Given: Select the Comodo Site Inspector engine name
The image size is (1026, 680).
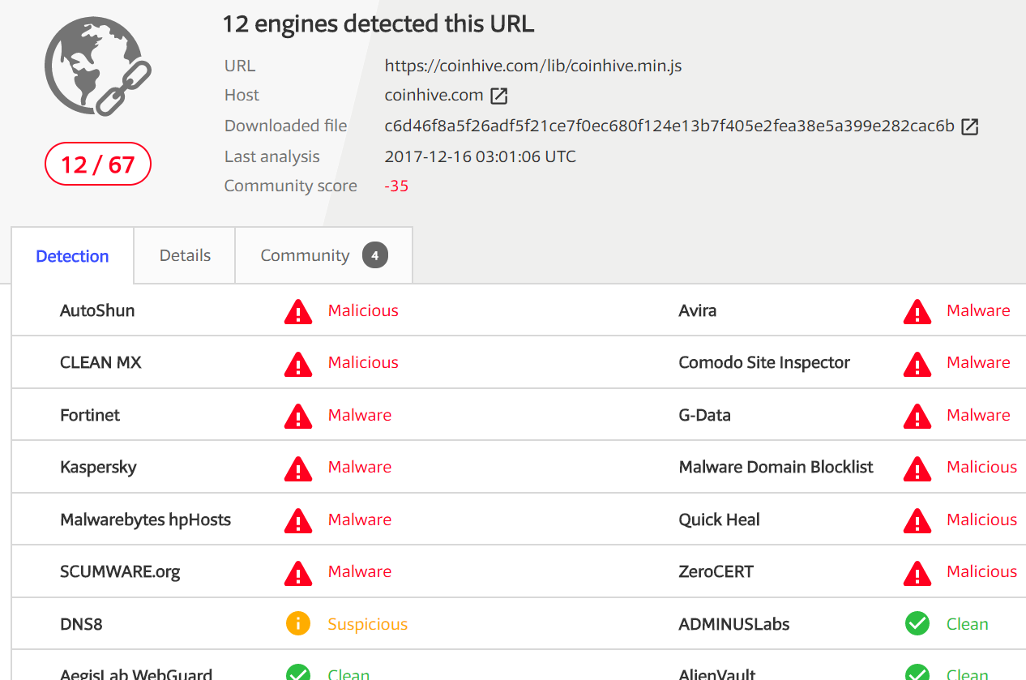Looking at the screenshot, I should pyautogui.click(x=764, y=363).
